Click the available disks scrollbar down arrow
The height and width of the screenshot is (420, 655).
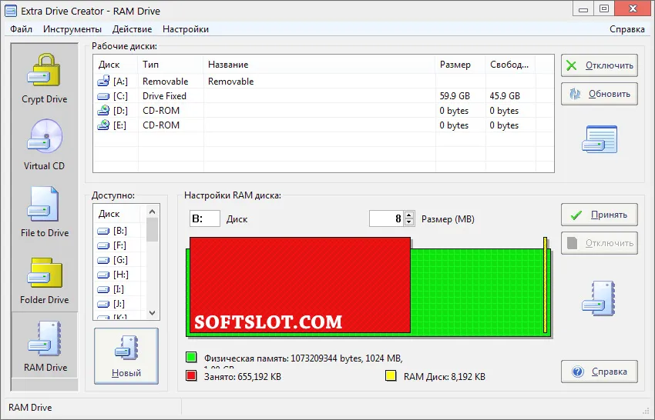click(152, 313)
